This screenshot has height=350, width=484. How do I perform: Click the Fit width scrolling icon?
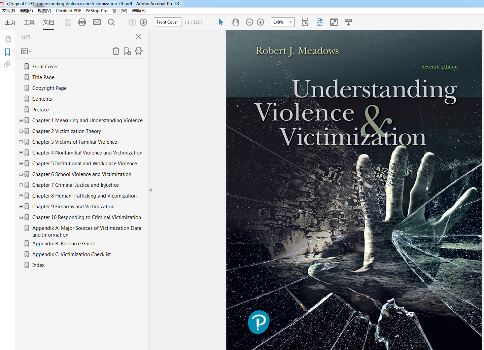[x=305, y=22]
